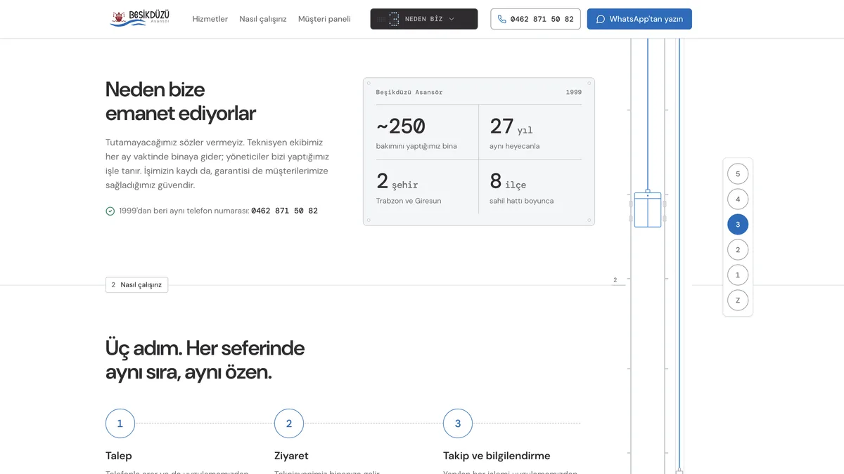The height and width of the screenshot is (474, 844).
Task: Click the '2 şehir' stat value
Action: [x=397, y=181]
